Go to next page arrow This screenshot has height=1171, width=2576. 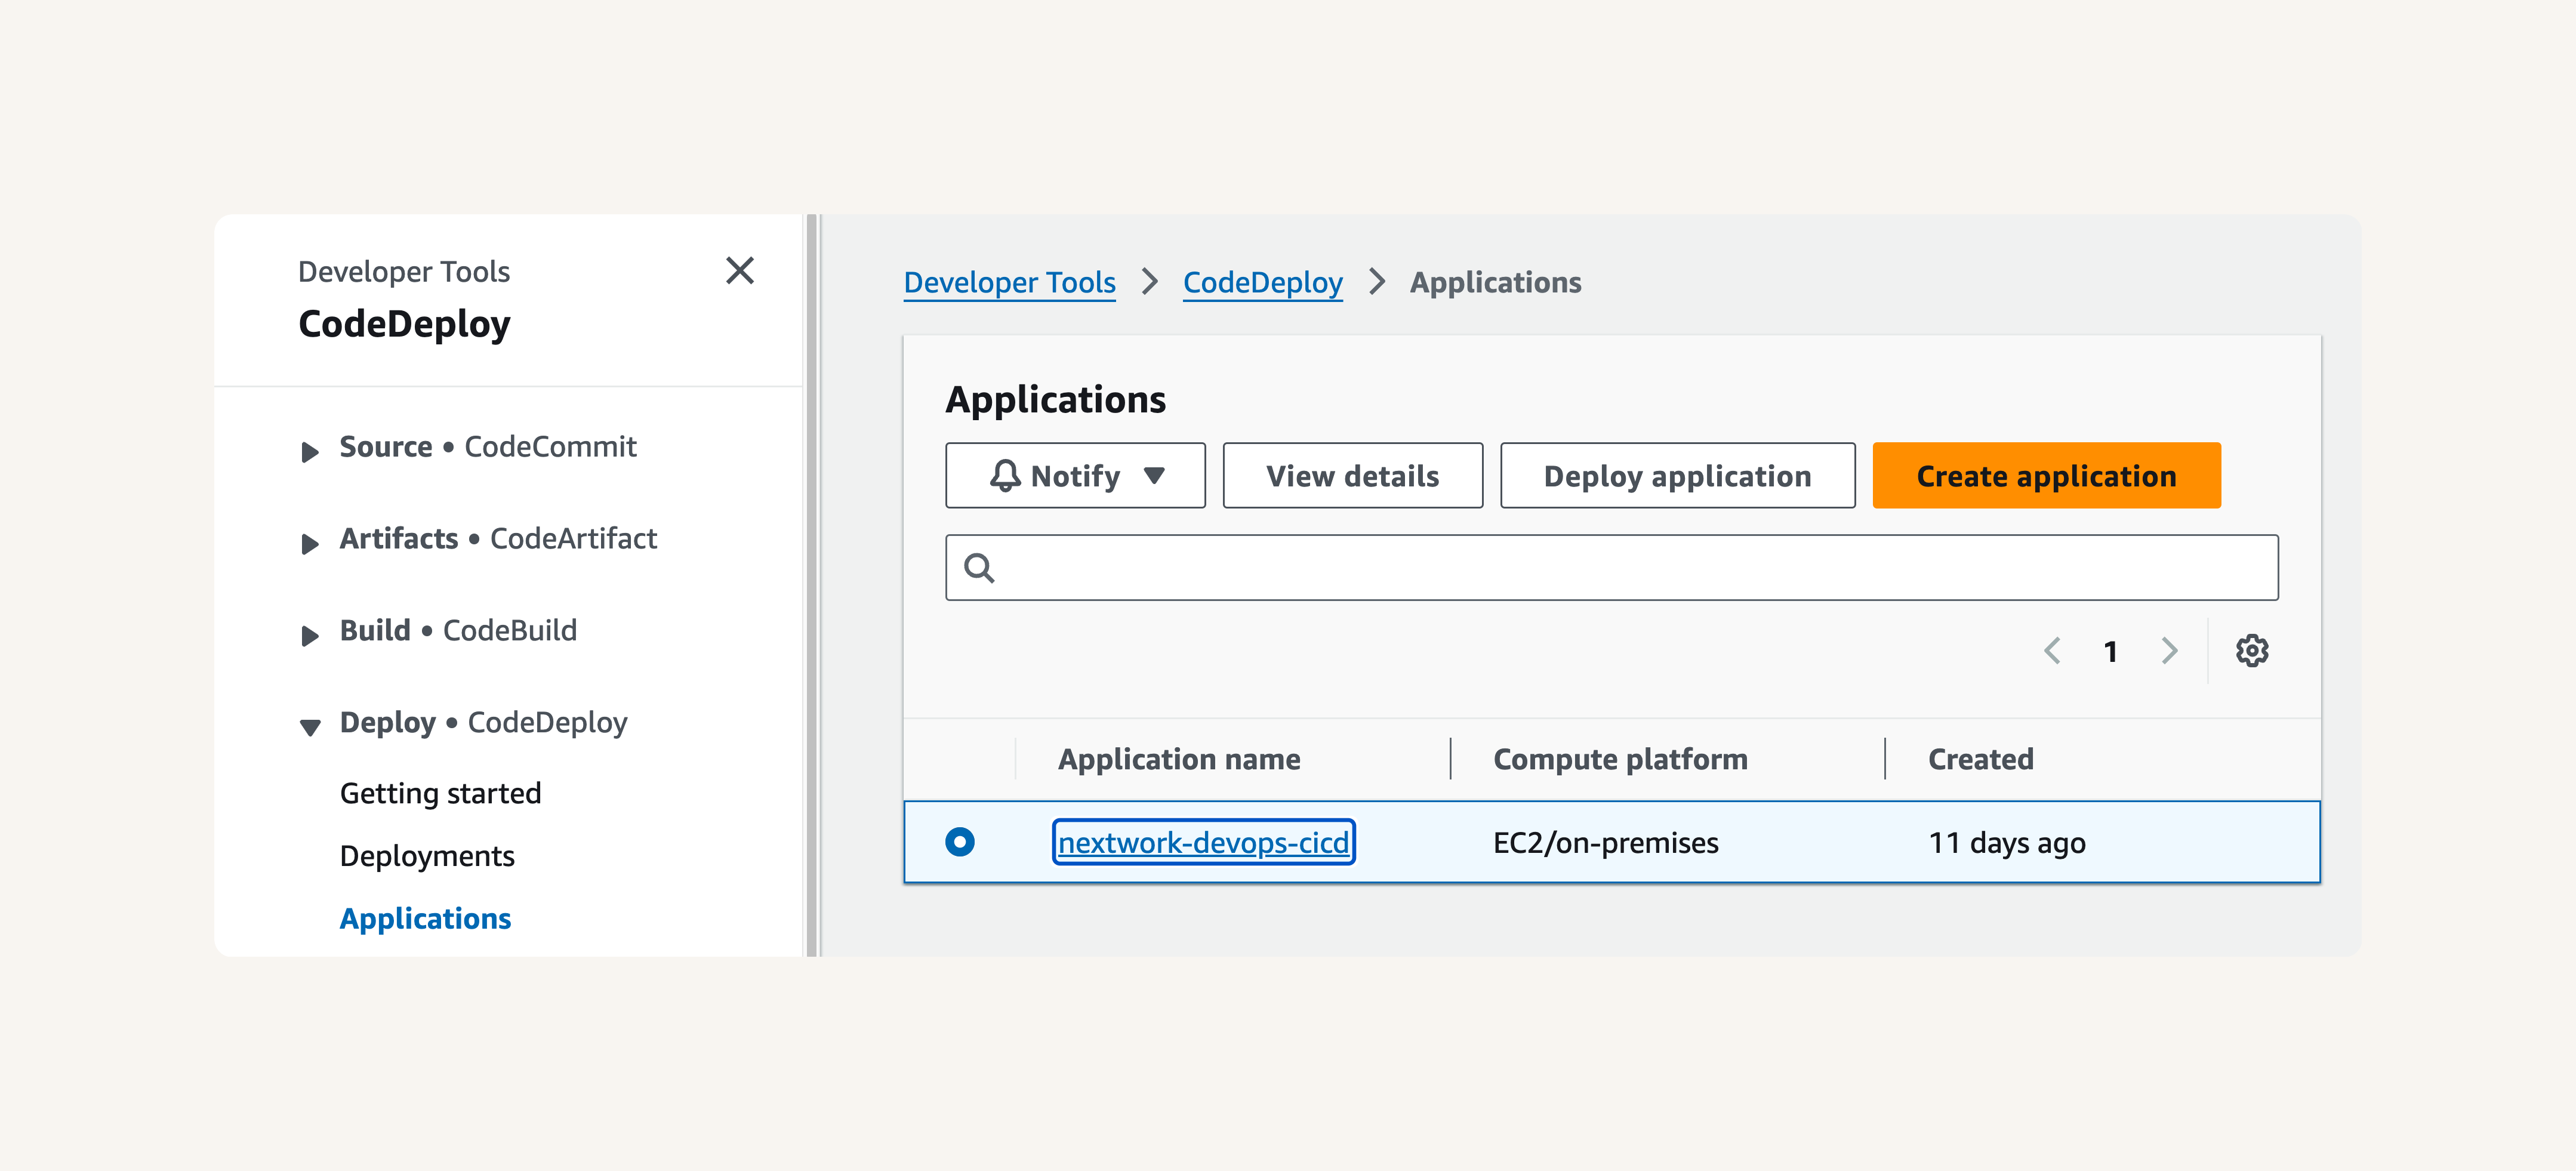2168,651
